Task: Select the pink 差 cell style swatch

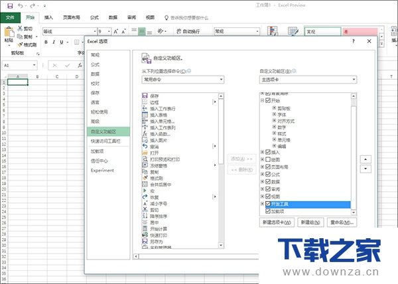Action: click(x=360, y=31)
